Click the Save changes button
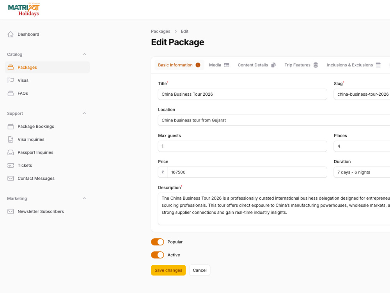Image resolution: width=390 pixels, height=293 pixels. point(168,270)
